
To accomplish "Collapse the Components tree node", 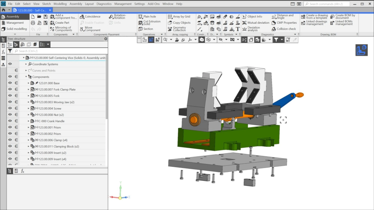I will coord(26,77).
